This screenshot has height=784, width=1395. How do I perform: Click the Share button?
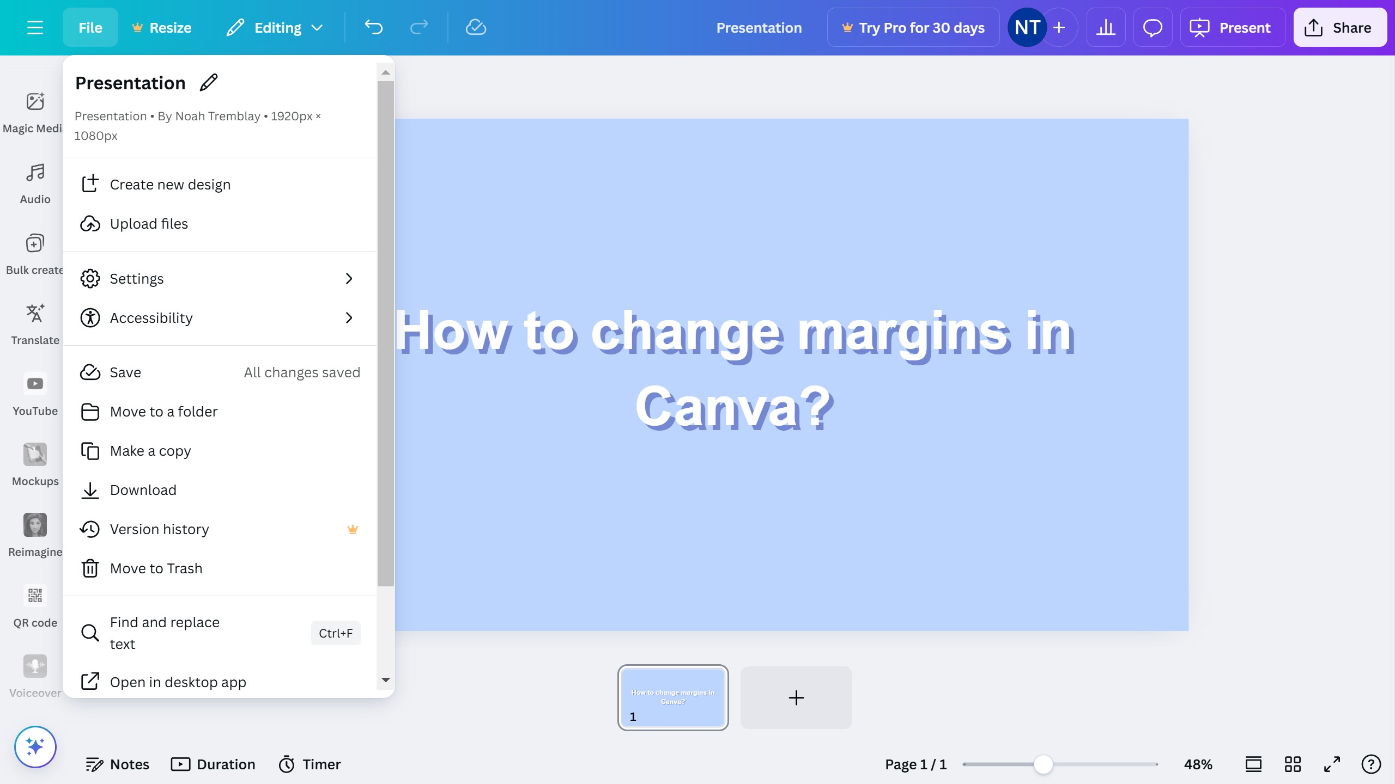click(1339, 27)
